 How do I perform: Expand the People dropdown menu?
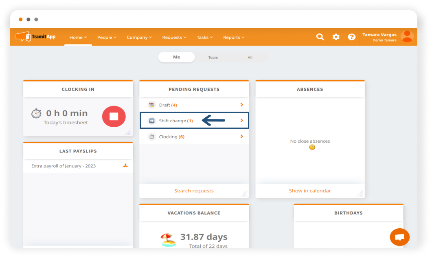(107, 37)
